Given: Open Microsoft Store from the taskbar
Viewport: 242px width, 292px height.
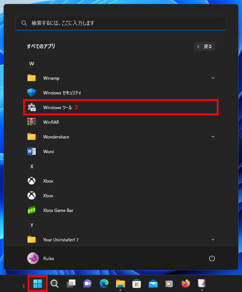Looking at the screenshot, I should click(137, 284).
